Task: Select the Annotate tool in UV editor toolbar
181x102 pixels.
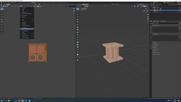Action: [2, 25]
